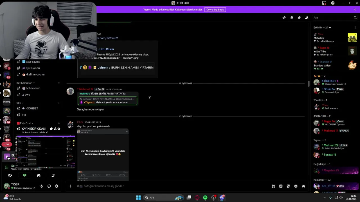Image resolution: width=360 pixels, height=202 pixels.
Task: Open notification settings bell icon
Action: (x=292, y=17)
